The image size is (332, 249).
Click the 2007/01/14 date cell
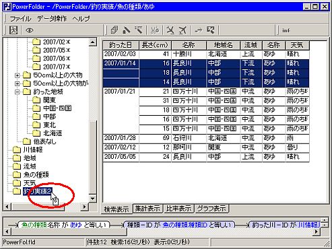click(121, 64)
